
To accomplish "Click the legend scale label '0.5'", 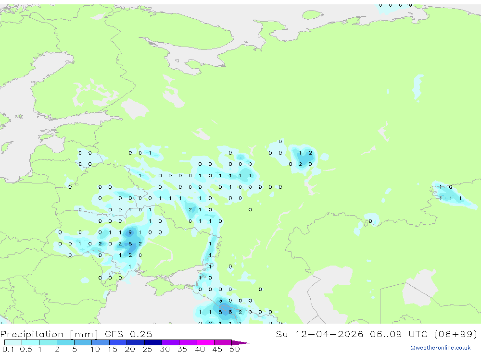I will click(26, 349).
